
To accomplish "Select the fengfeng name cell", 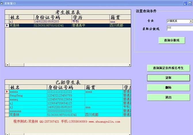I will [x=28, y=95].
